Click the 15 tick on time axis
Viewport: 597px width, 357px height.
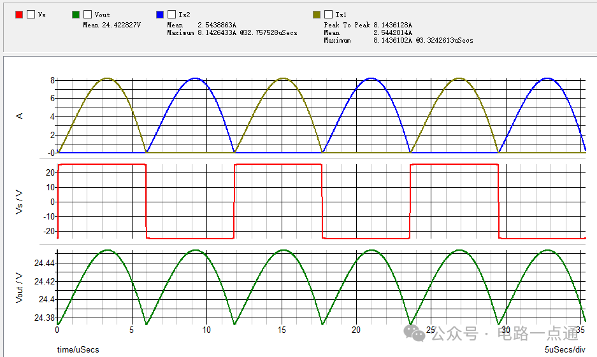pos(282,330)
